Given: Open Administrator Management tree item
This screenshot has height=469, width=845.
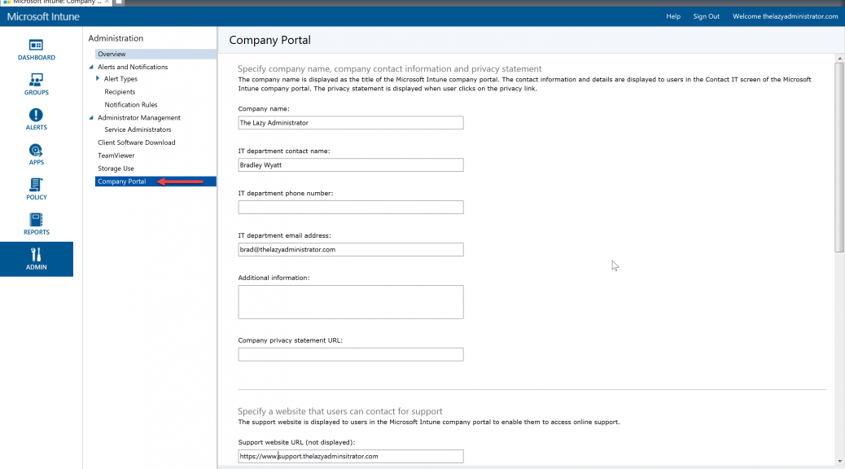Looking at the screenshot, I should tap(139, 117).
